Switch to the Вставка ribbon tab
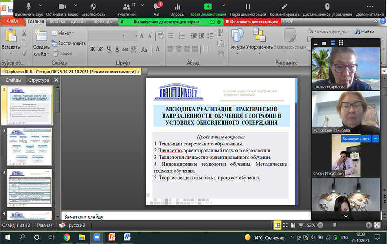This screenshot has width=387, height=244. [x=57, y=21]
